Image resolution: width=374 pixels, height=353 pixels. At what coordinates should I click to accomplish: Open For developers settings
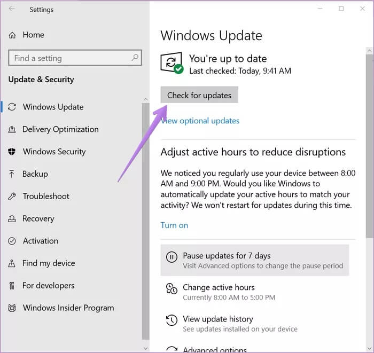point(49,286)
